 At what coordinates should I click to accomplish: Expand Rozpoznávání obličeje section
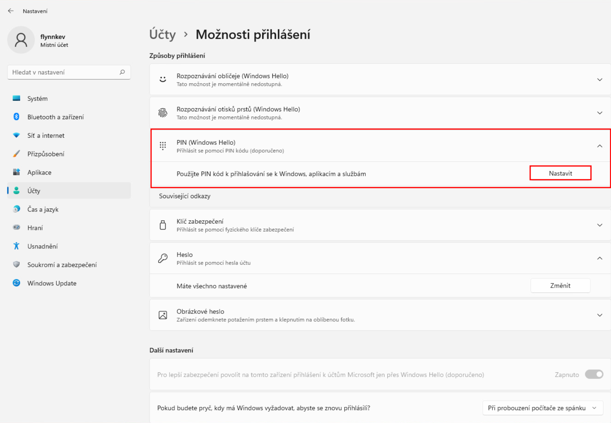click(599, 80)
